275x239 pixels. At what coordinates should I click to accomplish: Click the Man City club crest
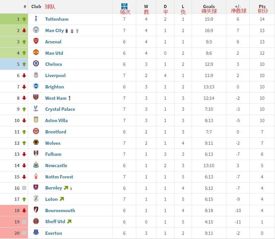tap(36, 30)
